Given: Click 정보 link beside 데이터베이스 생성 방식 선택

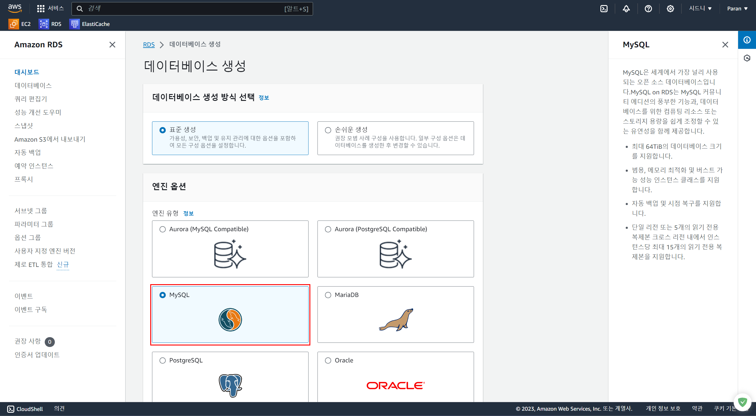Looking at the screenshot, I should (264, 98).
